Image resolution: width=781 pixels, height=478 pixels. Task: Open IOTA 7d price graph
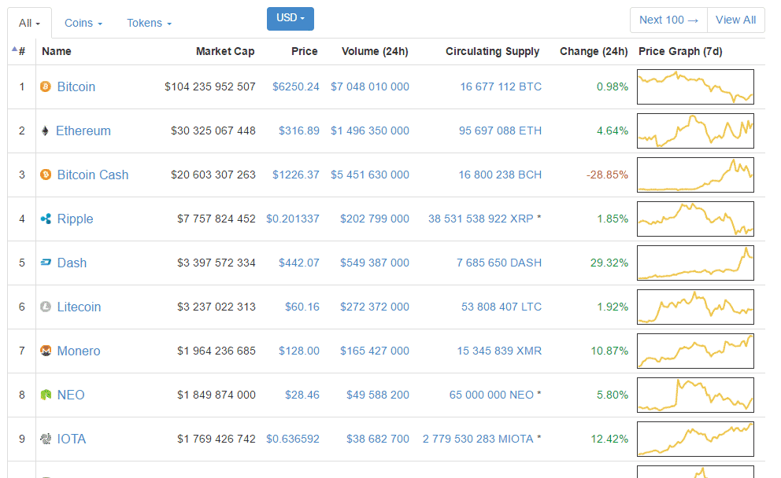[695, 439]
